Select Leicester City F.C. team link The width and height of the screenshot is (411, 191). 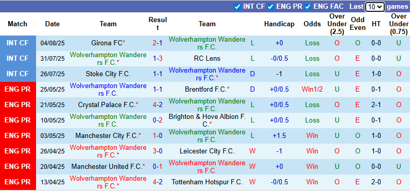click(207, 151)
